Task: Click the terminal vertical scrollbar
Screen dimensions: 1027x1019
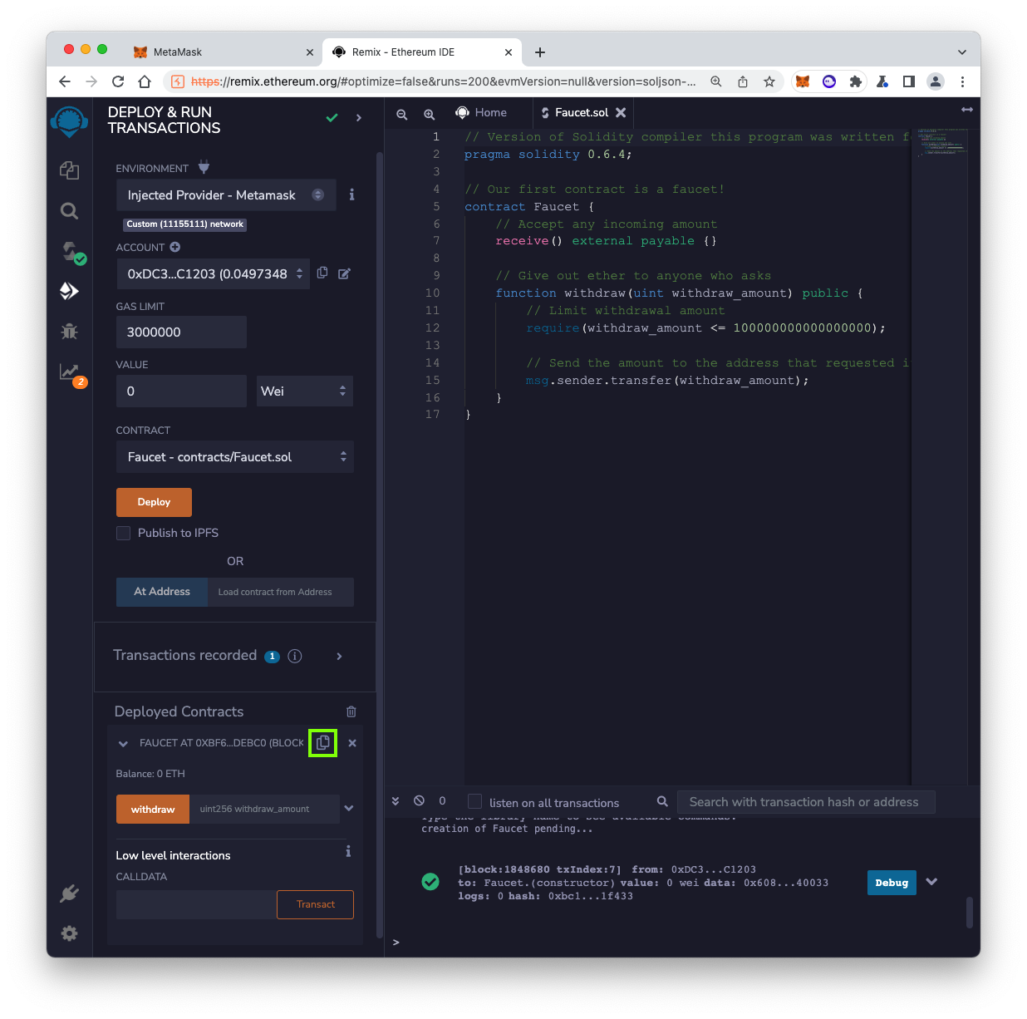Action: point(970,912)
